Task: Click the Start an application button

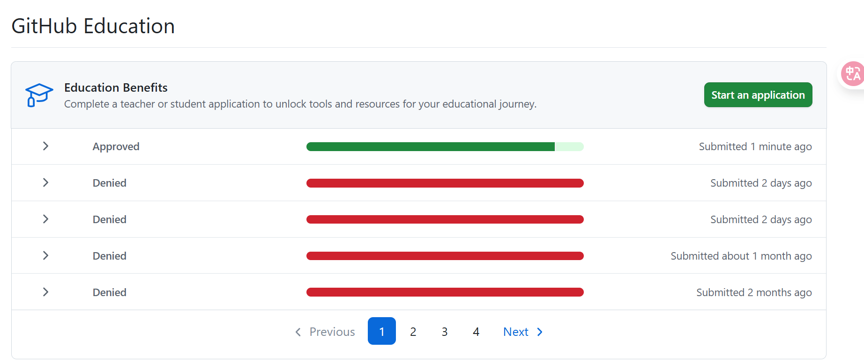Action: pyautogui.click(x=758, y=95)
